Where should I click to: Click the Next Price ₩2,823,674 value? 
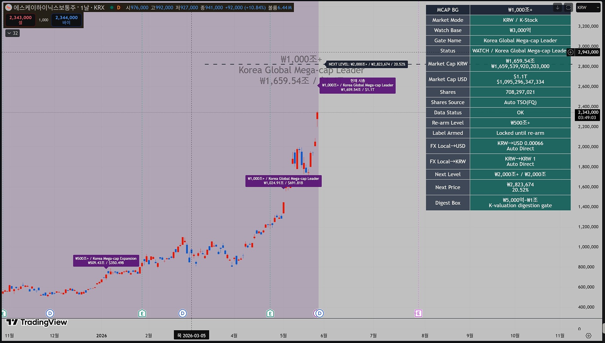[520, 187]
